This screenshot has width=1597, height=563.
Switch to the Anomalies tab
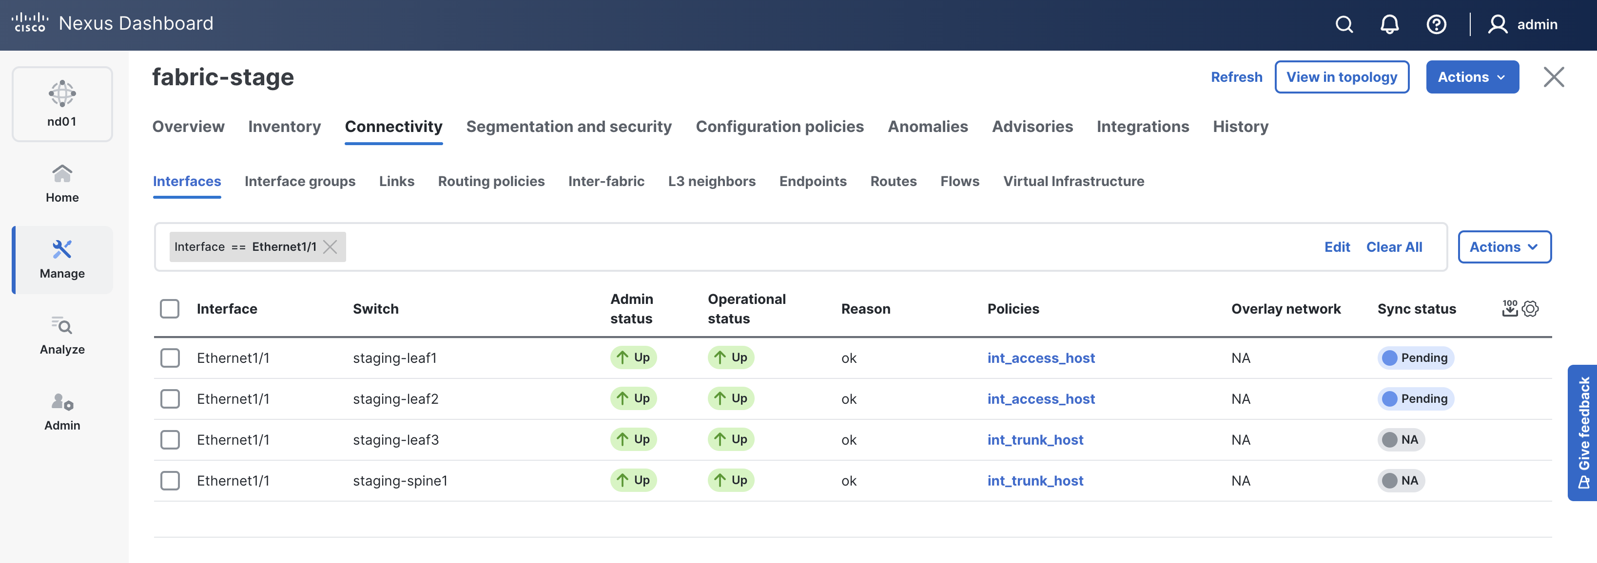[928, 126]
